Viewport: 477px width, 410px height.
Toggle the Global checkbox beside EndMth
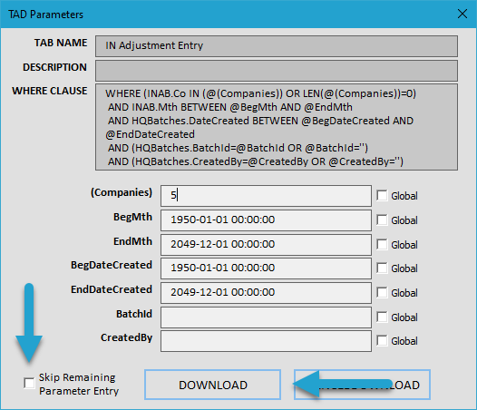tap(382, 244)
